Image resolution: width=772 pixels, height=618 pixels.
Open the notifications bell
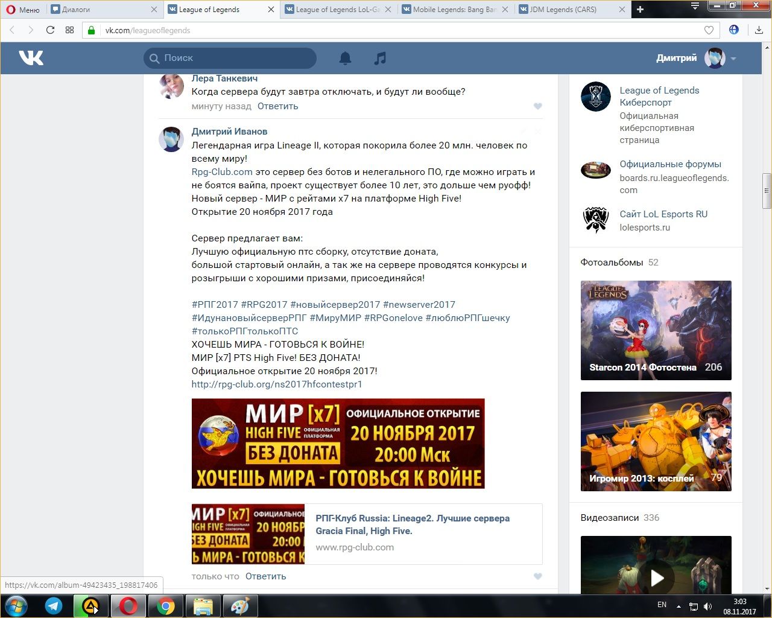(345, 58)
